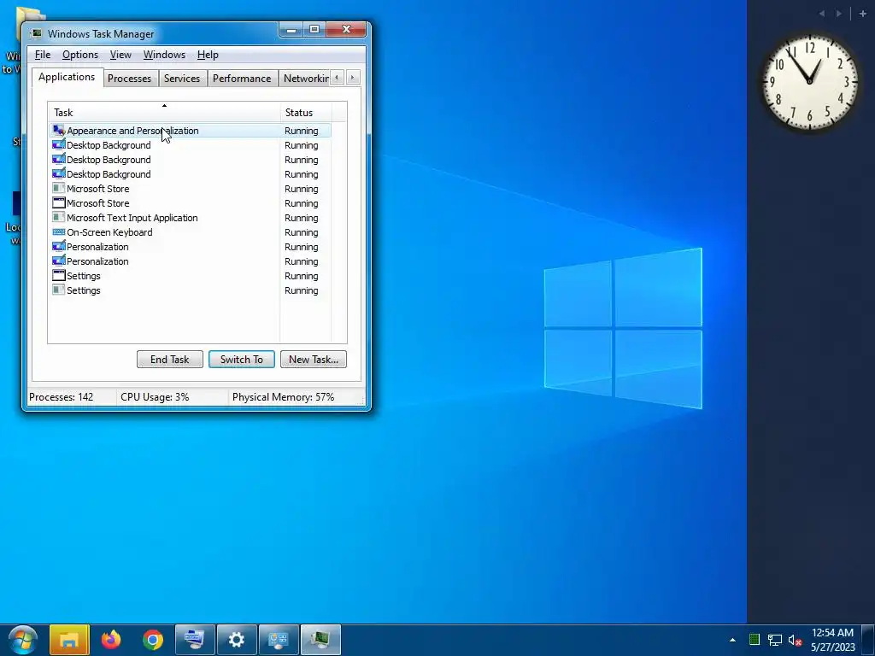Click the network tray icon
875x656 pixels.
[774, 640]
